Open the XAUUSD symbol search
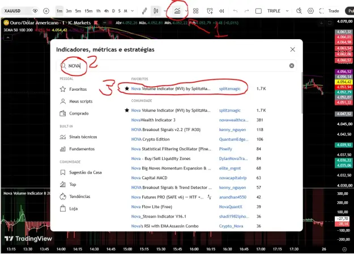354x254 pixels. click(x=12, y=11)
